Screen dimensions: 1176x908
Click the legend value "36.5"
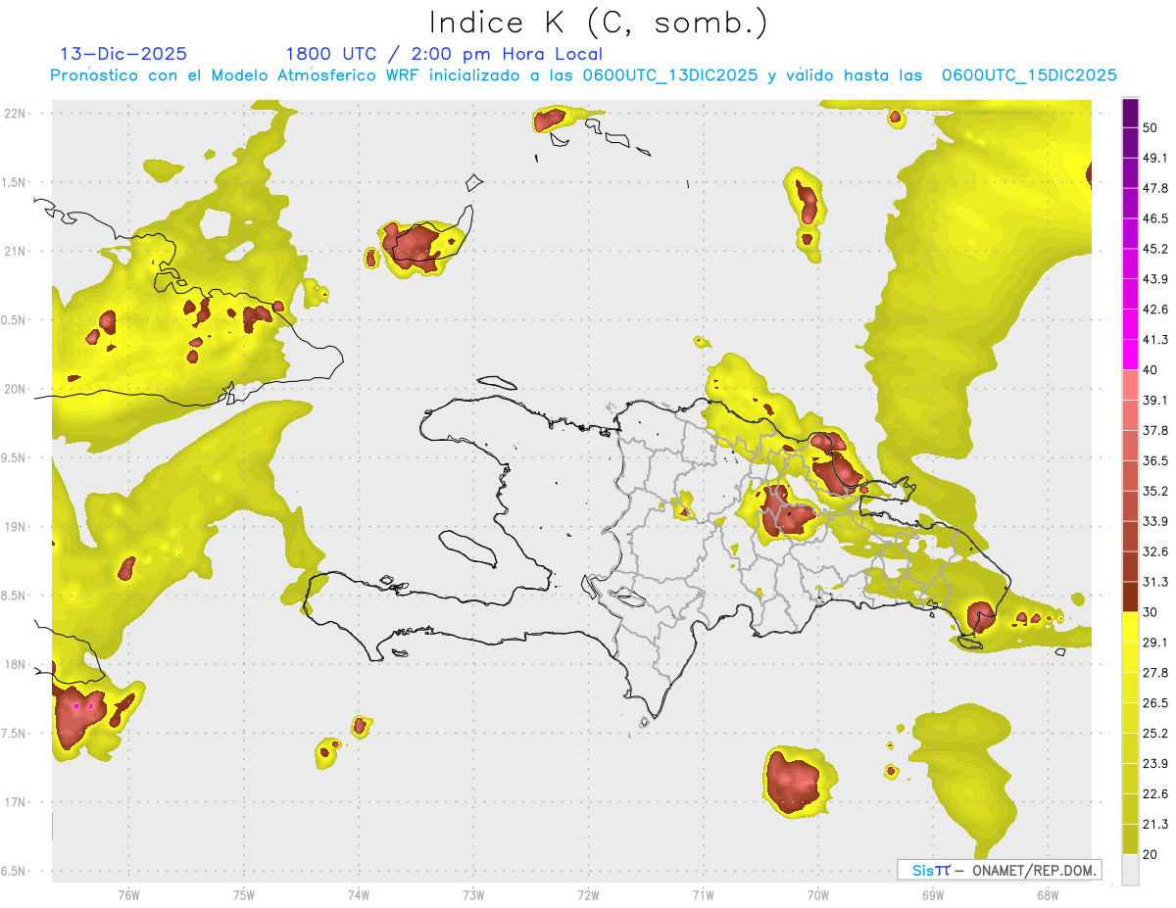pyautogui.click(x=1155, y=460)
